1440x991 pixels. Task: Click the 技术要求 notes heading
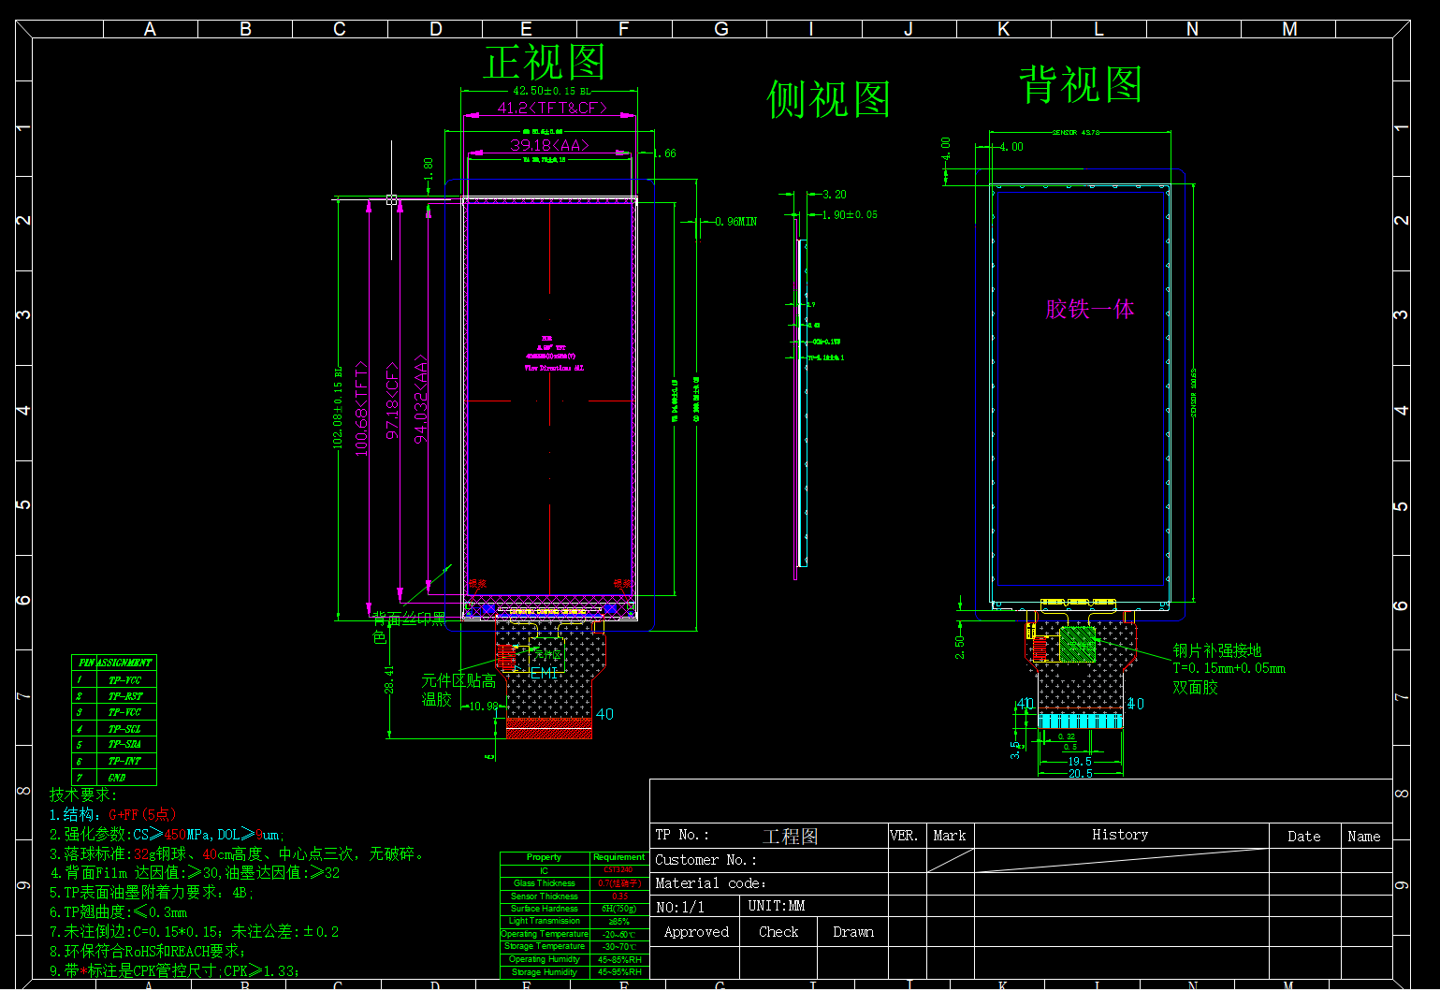point(84,794)
